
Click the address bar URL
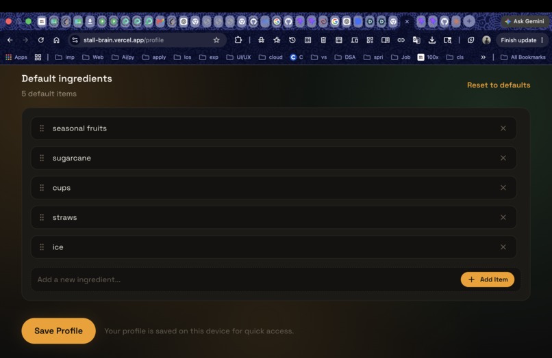click(x=123, y=40)
